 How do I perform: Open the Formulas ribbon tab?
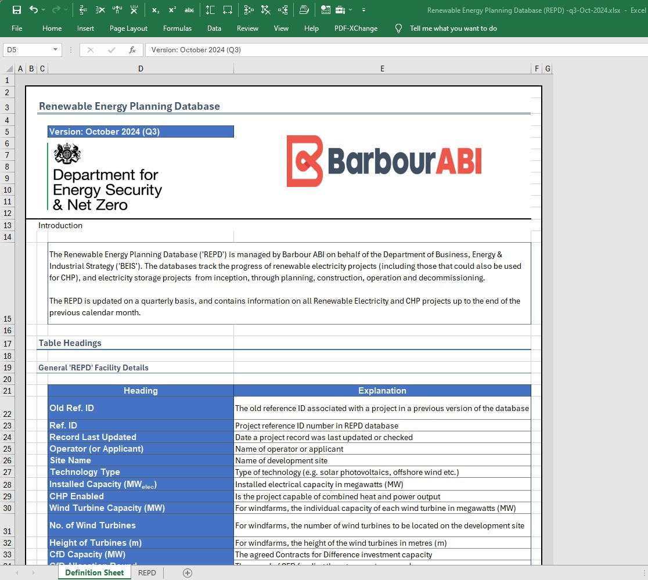[x=177, y=28]
